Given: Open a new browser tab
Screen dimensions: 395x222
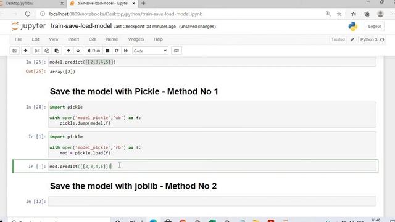Looking at the screenshot, I should (x=143, y=3).
